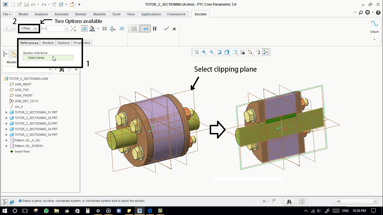Viewport: 383px width, 215px height.
Task: Pause the section feature
Action: 154,29
